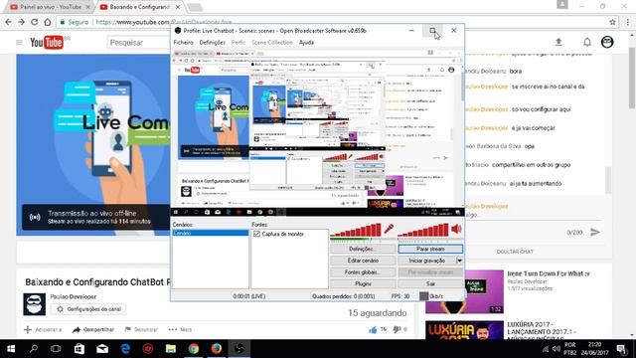
Task: Like the video with thumbs up
Action: [x=374, y=329]
